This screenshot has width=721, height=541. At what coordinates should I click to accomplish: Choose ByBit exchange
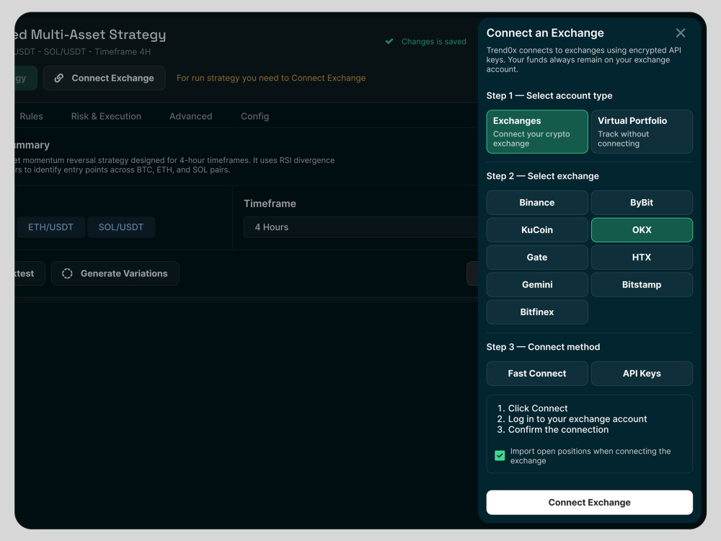[x=642, y=203]
